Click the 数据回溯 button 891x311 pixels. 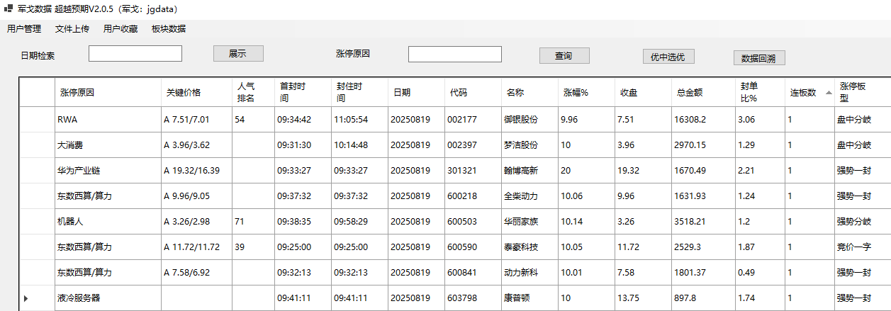tap(759, 58)
